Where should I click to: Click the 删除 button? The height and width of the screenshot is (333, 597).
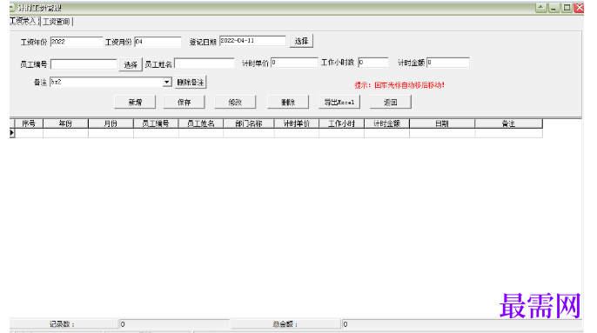[288, 102]
